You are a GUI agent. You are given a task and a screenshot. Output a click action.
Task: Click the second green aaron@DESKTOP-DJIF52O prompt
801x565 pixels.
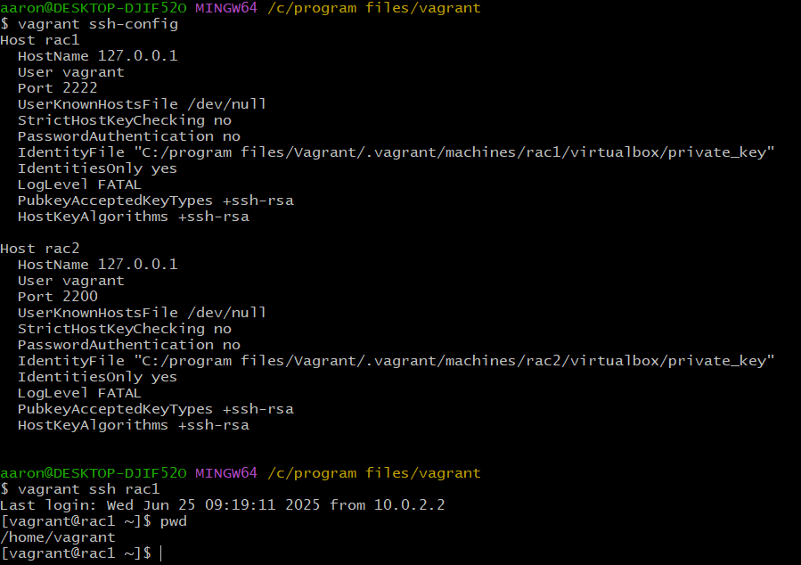[x=93, y=473]
